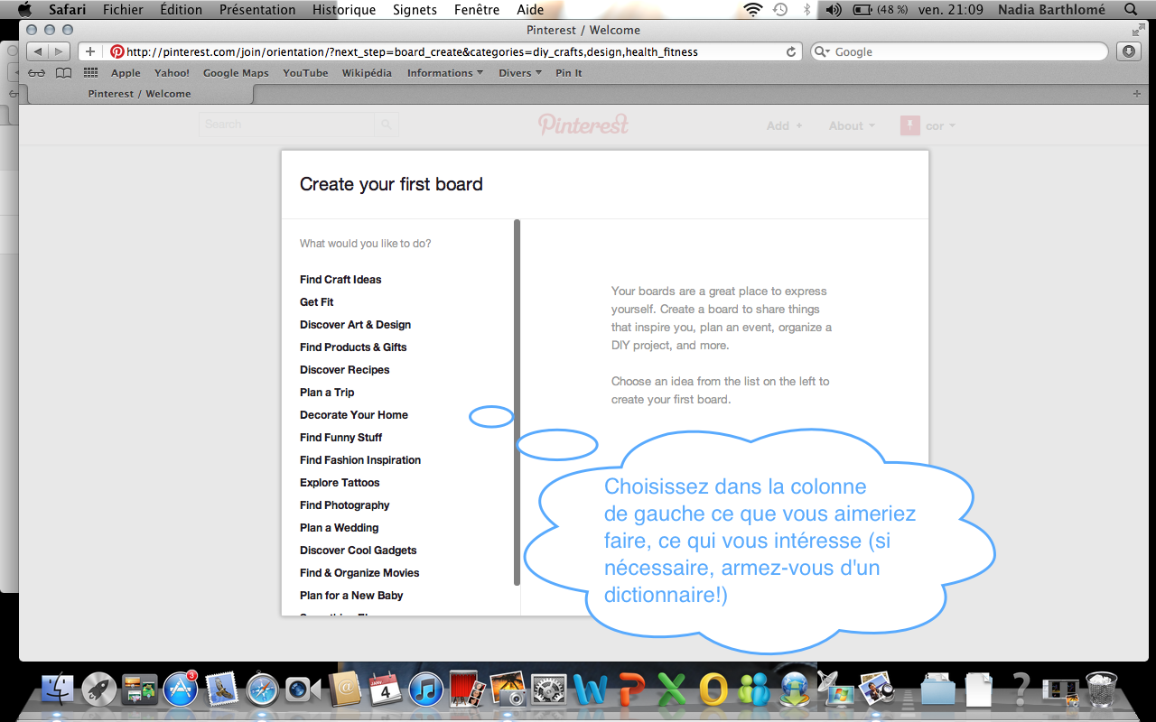Viewport: 1156px width, 722px height.
Task: Pick Decorate Your Home
Action: point(354,415)
